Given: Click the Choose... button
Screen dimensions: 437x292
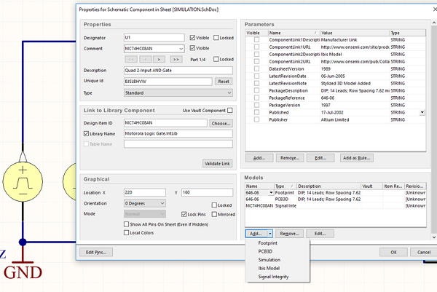Looking at the screenshot, I should coord(221,123).
